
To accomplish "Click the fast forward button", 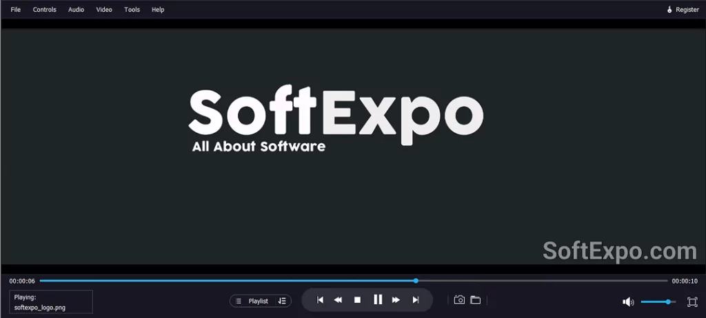I will [396, 300].
